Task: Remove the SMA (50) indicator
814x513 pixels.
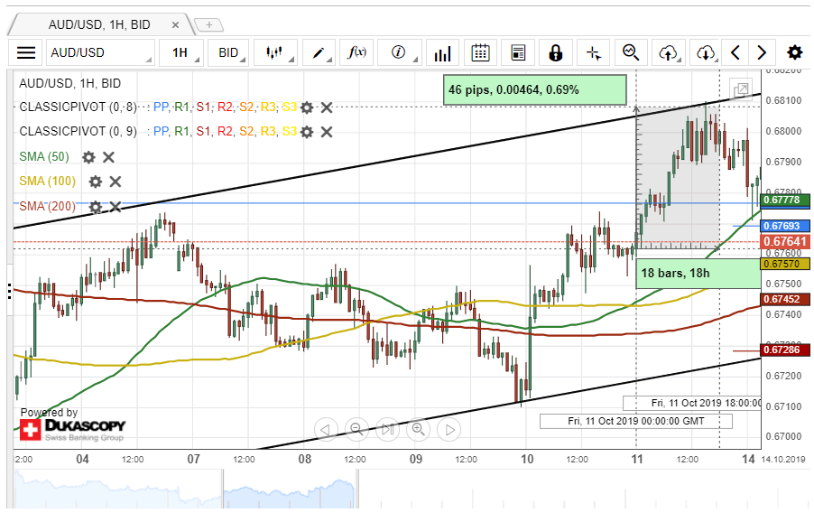Action: [x=108, y=157]
